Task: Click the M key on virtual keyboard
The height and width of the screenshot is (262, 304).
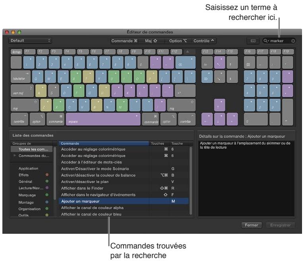Action: (x=122, y=105)
